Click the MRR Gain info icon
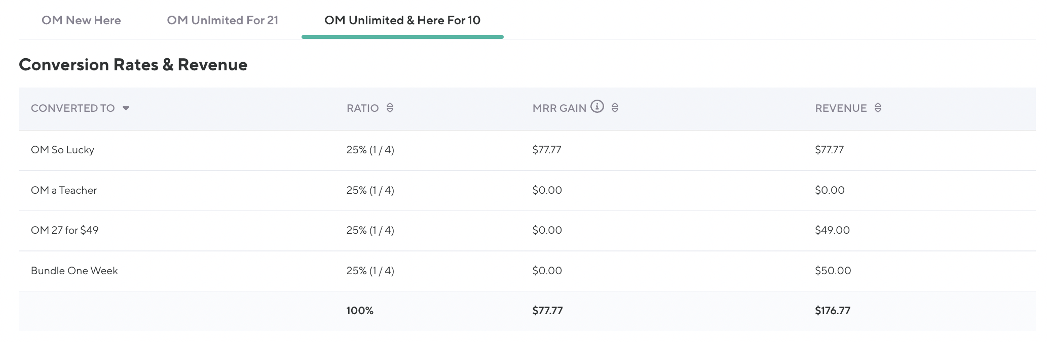This screenshot has width=1047, height=342. (597, 106)
